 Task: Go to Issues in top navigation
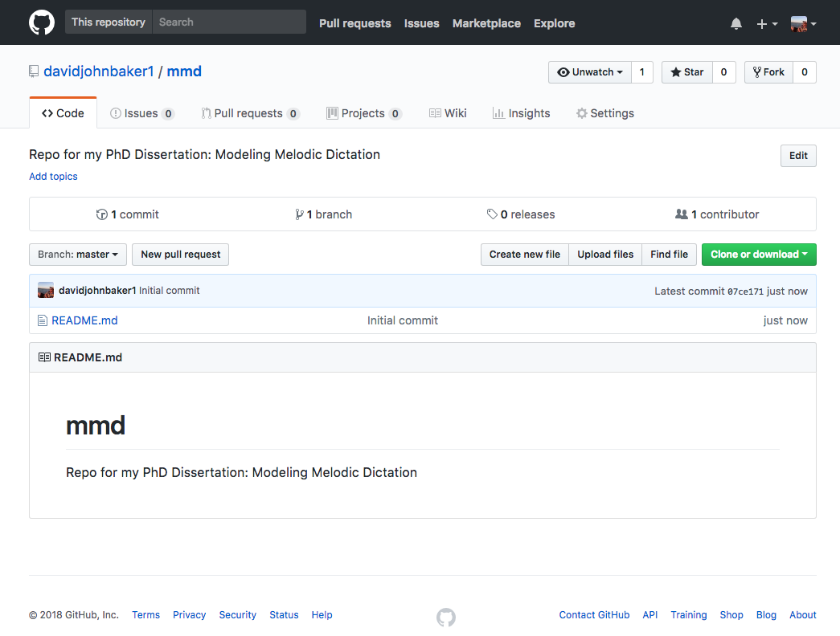pos(421,23)
